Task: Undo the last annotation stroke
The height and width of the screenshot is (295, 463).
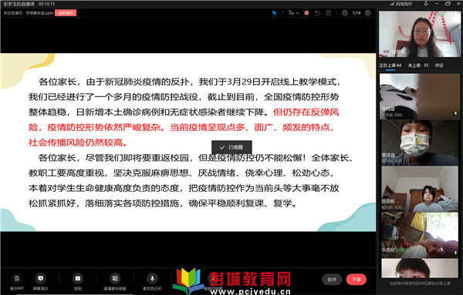Action: (x=317, y=13)
